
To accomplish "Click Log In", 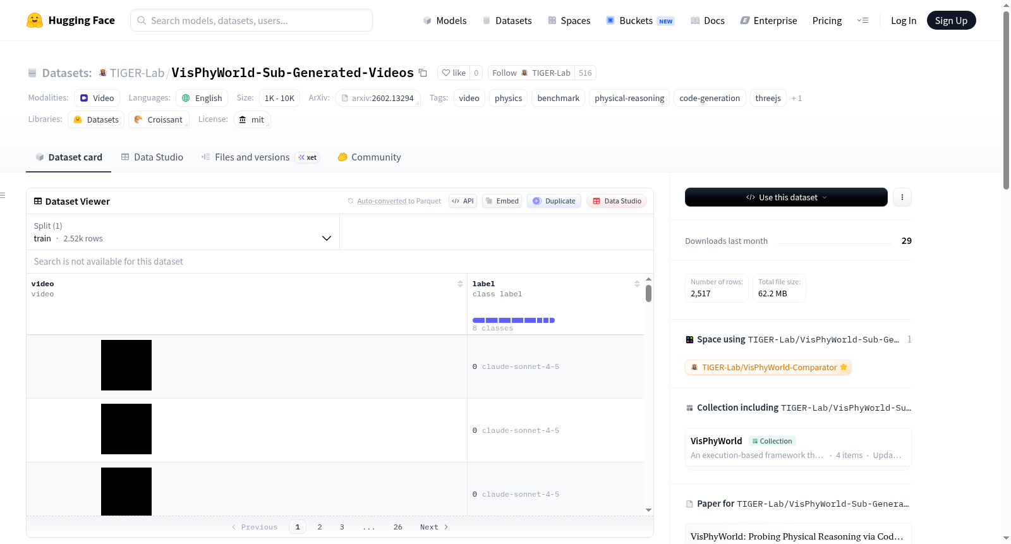I will click(904, 20).
